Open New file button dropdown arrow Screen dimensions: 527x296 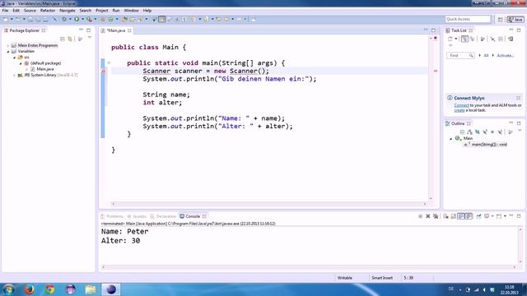[12, 19]
